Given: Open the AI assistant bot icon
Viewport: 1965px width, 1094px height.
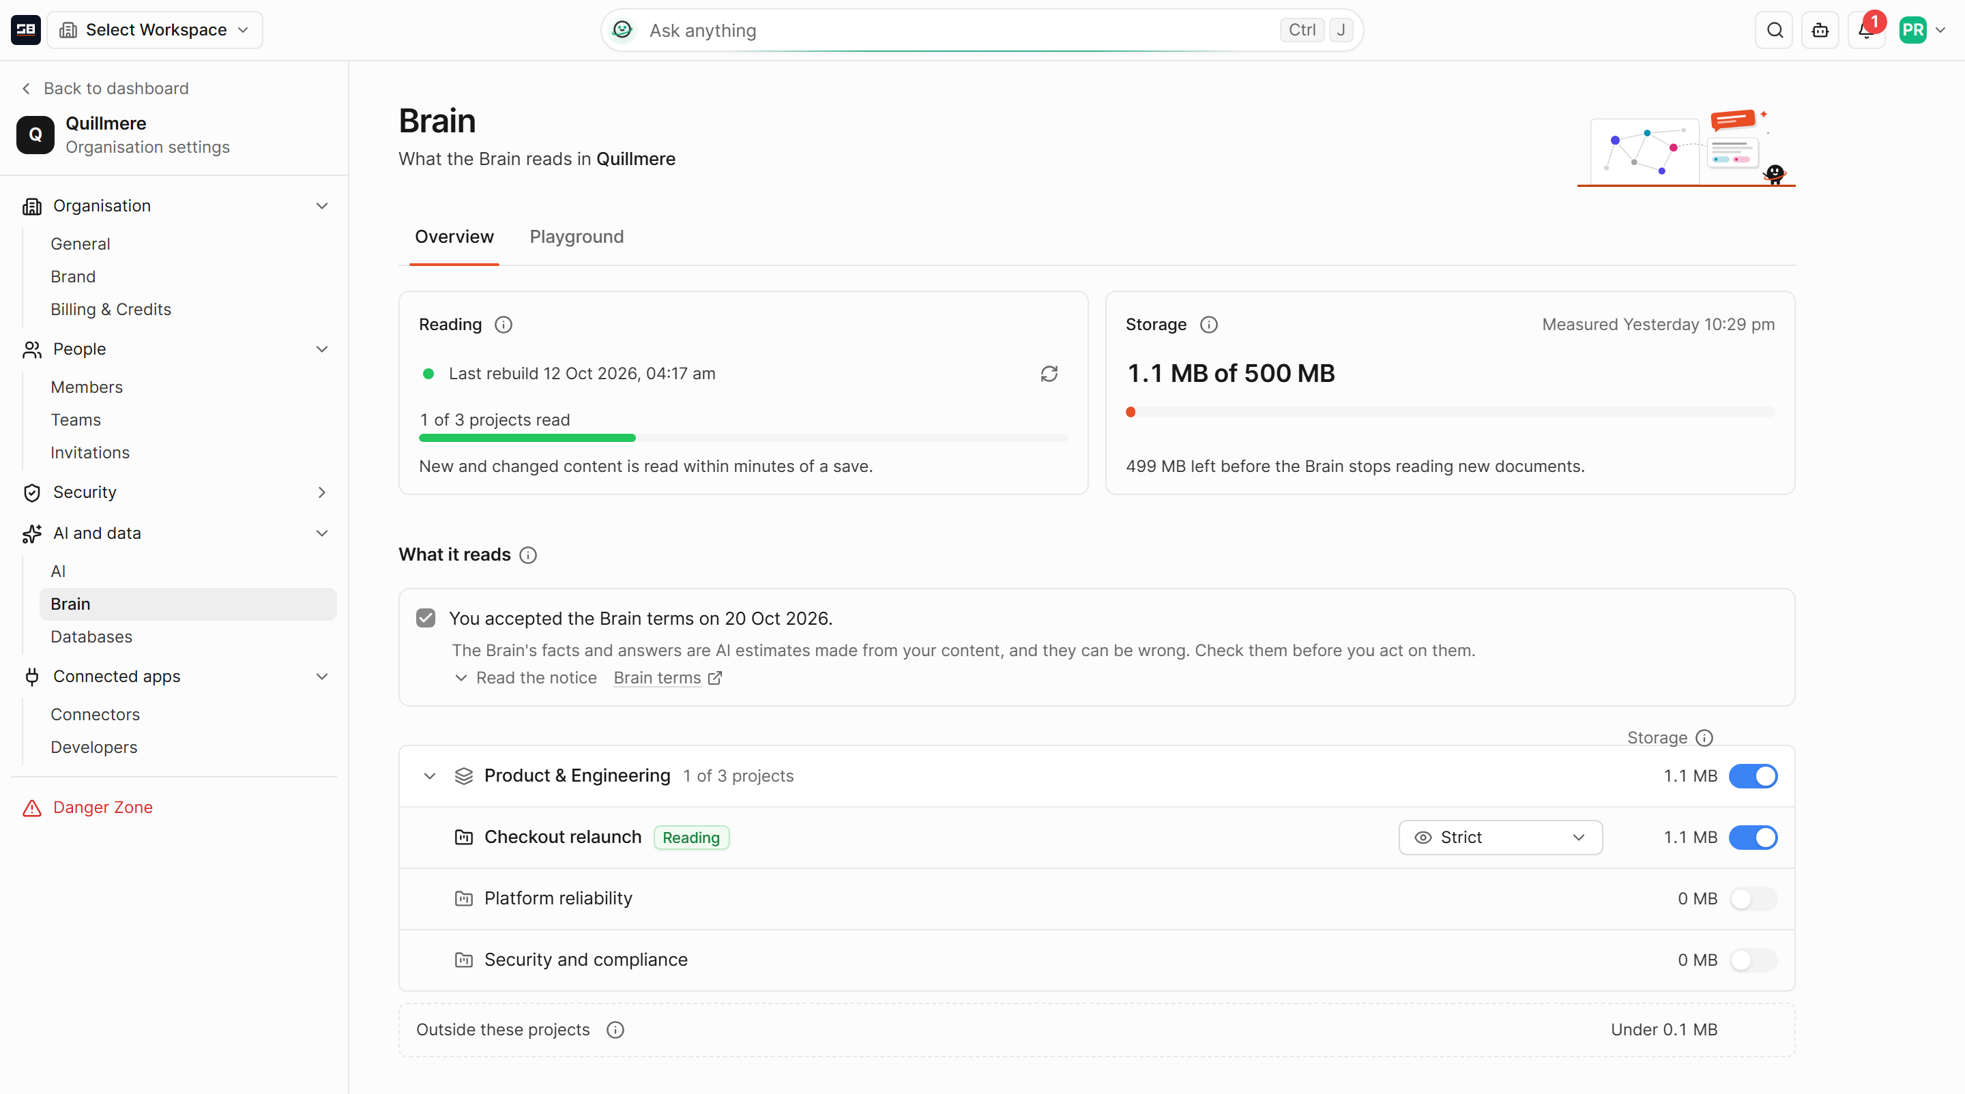Looking at the screenshot, I should (1820, 30).
